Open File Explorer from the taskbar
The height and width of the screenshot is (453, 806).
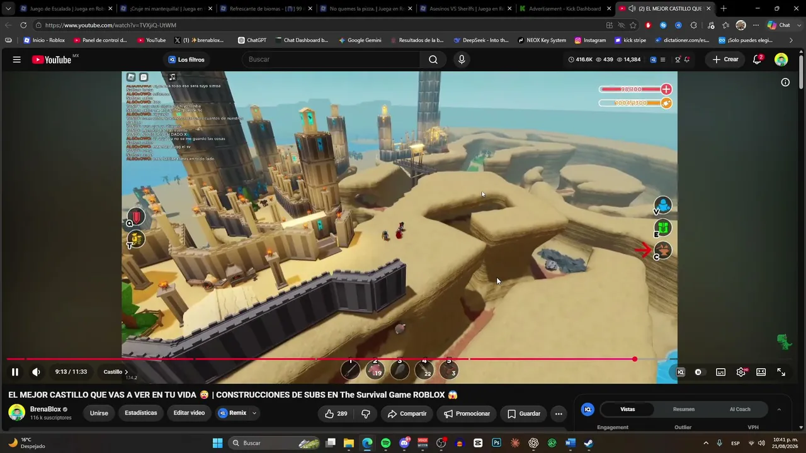pyautogui.click(x=349, y=443)
